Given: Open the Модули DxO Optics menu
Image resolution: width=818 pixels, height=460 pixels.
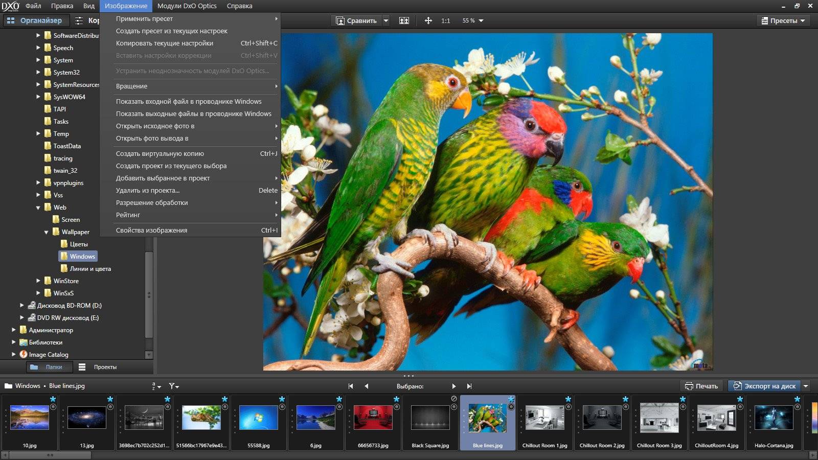Looking at the screenshot, I should point(187,6).
